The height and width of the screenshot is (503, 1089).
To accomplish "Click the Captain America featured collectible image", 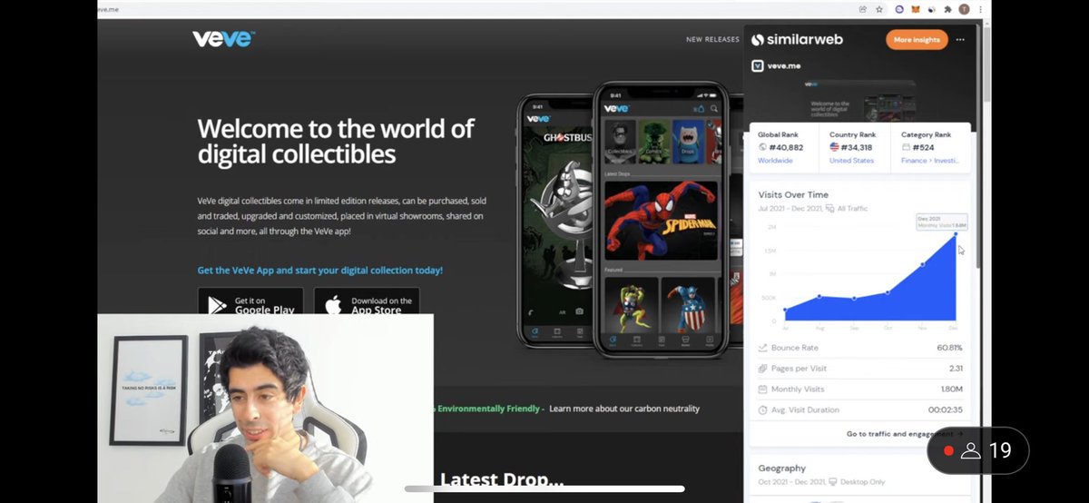I will [687, 305].
